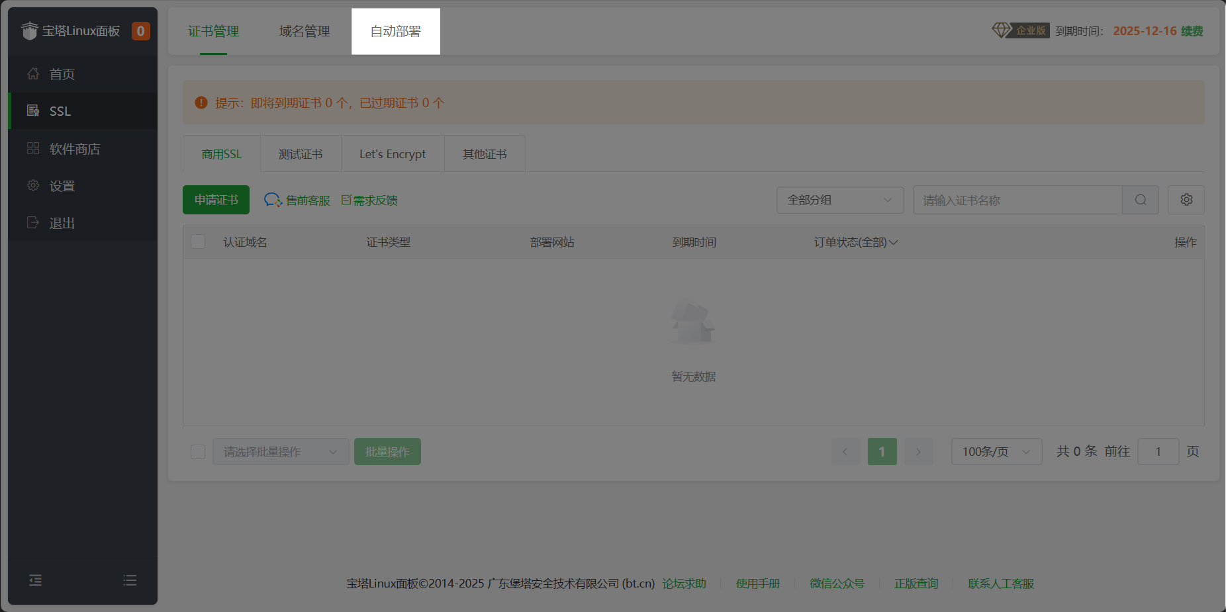Open the 设置 settings in sidebar

click(x=62, y=185)
